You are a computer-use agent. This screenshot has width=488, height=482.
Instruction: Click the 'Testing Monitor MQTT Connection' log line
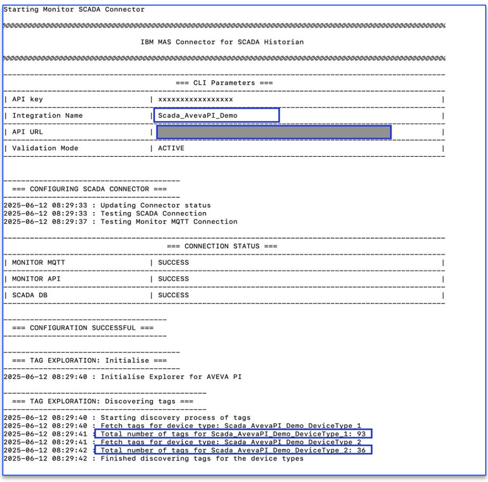coord(120,222)
